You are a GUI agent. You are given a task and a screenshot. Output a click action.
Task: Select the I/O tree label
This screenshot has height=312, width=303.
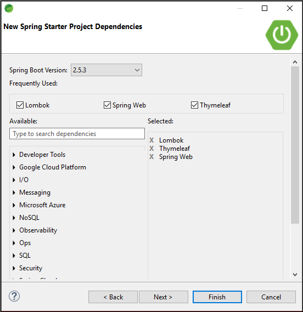coord(24,180)
